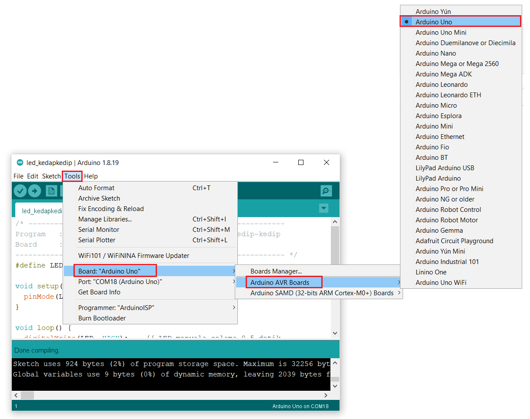The width and height of the screenshot is (530, 419).
Task: Select the Arduino Uno radio item
Action: point(461,22)
